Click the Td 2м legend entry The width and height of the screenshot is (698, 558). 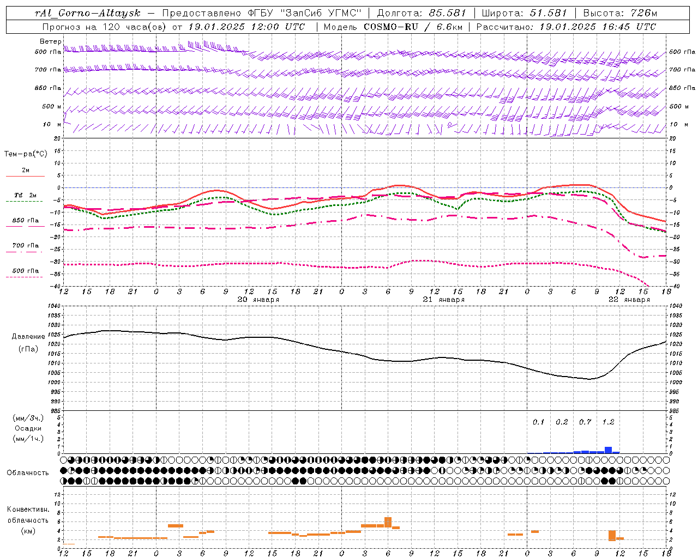(x=25, y=195)
